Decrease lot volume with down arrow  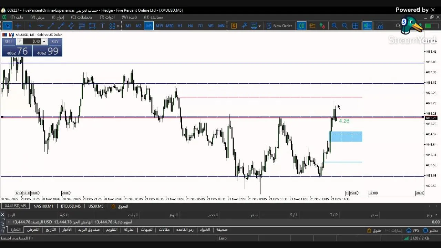(20, 41)
